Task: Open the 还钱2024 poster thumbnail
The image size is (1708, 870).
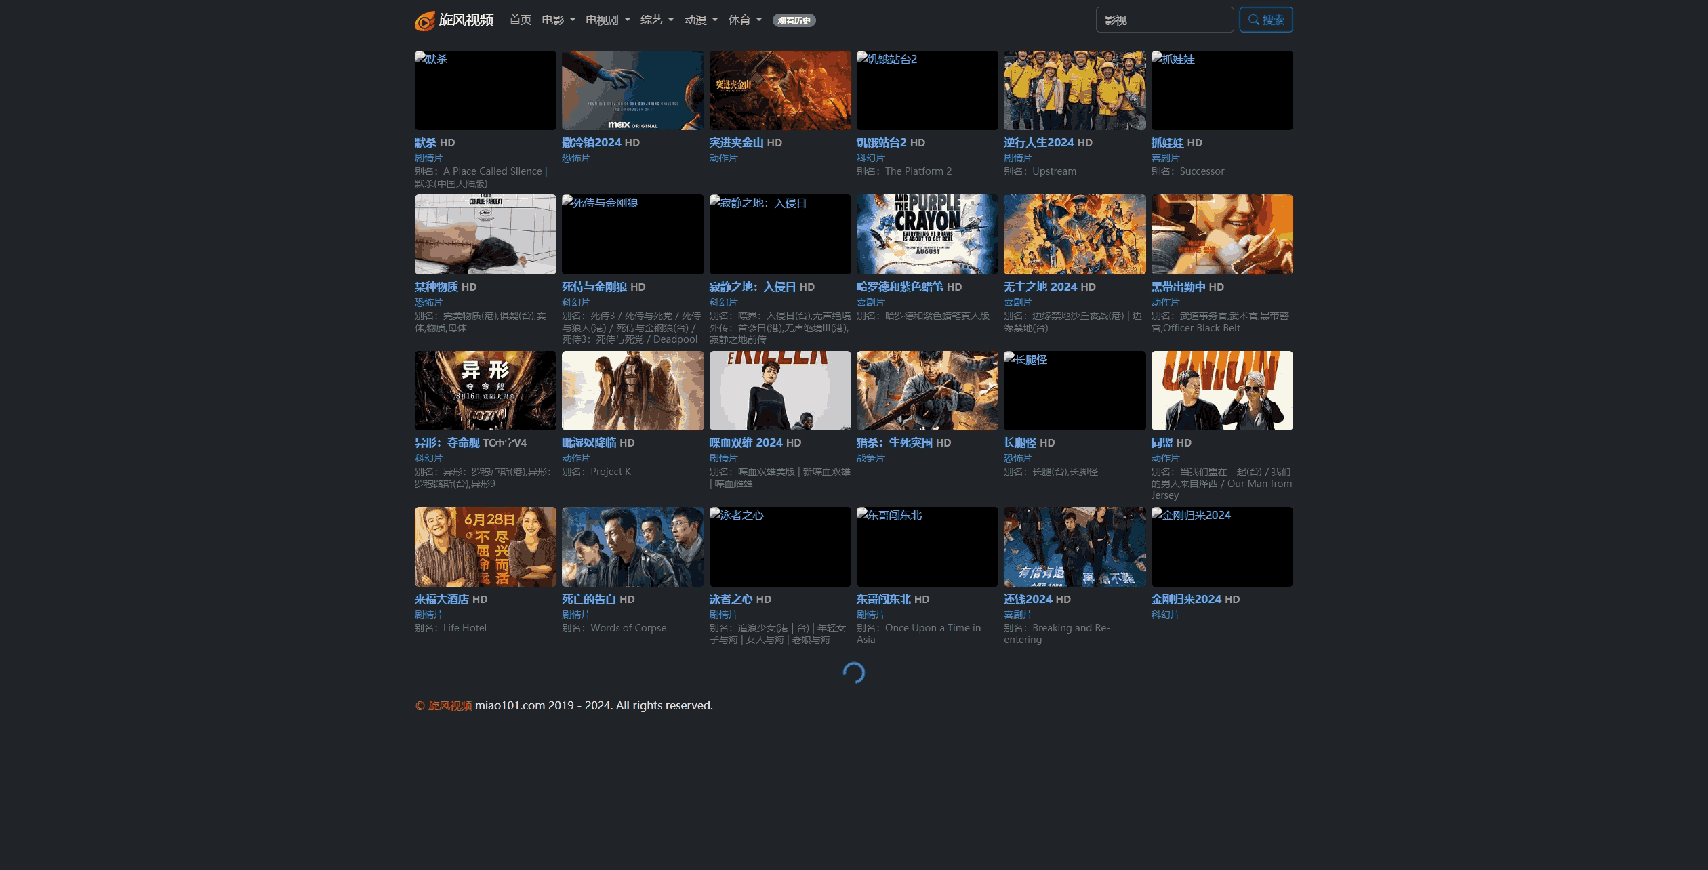Action: pos(1074,547)
